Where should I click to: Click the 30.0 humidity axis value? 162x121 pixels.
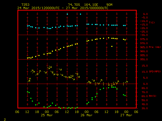145,108
